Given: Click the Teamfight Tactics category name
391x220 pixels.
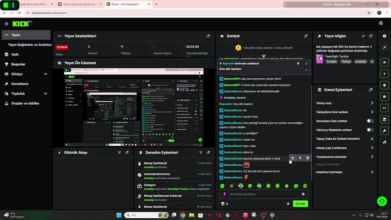Looking at the screenshot, I should [336, 56].
